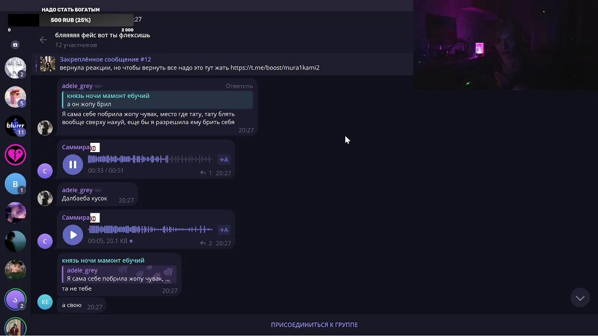This screenshot has width=598, height=336.
Task: Transcribe the first voice message (→A)
Action: [224, 160]
